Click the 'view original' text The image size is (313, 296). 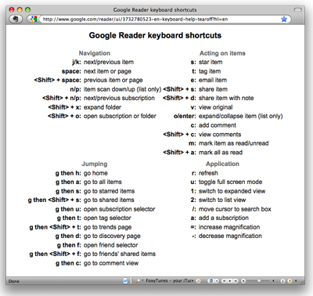click(x=216, y=107)
